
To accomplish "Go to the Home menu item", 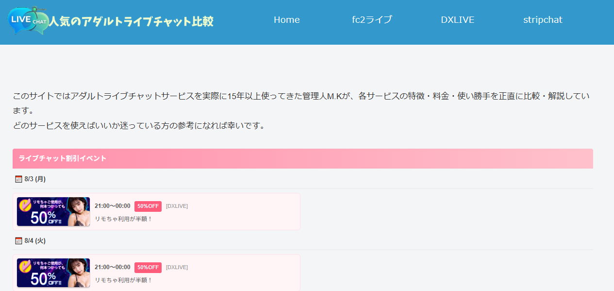I will 286,20.
